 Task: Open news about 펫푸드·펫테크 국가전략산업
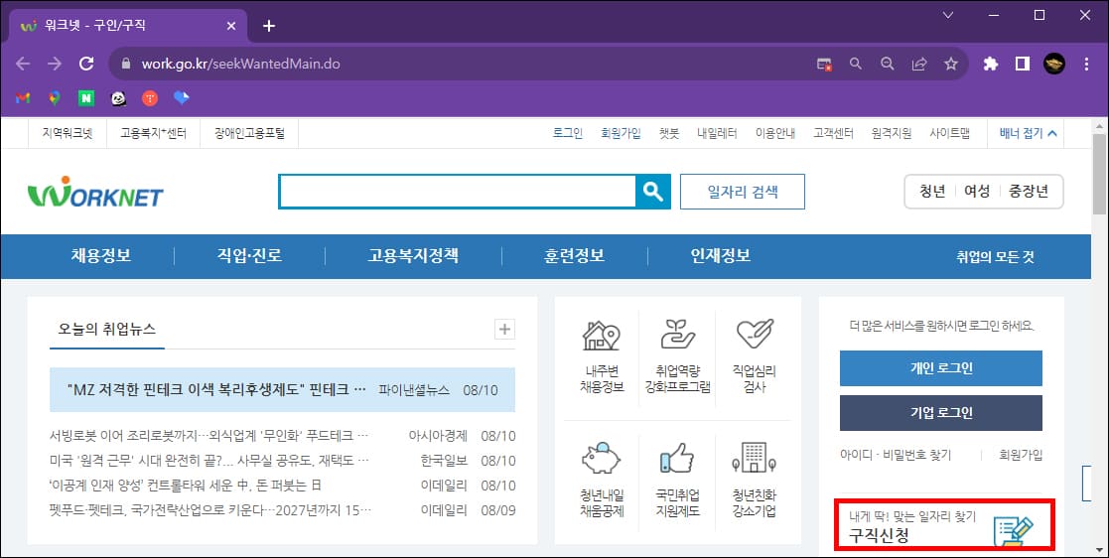pos(210,510)
